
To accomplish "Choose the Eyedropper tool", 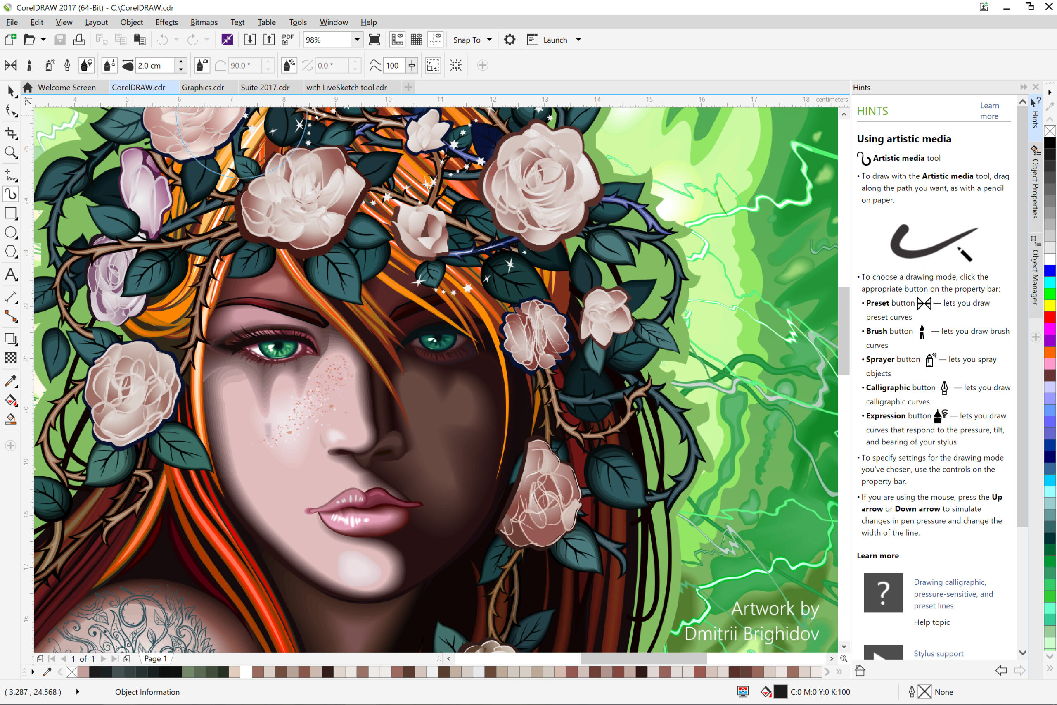I will (x=11, y=381).
